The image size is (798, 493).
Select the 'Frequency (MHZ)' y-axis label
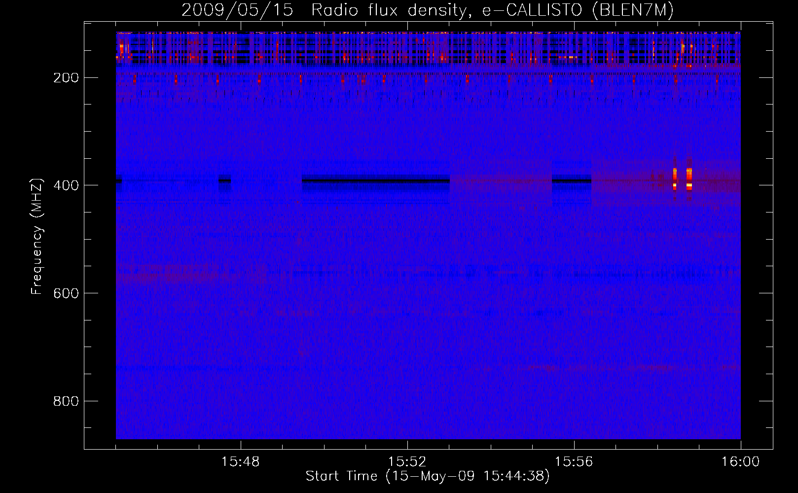click(37, 236)
